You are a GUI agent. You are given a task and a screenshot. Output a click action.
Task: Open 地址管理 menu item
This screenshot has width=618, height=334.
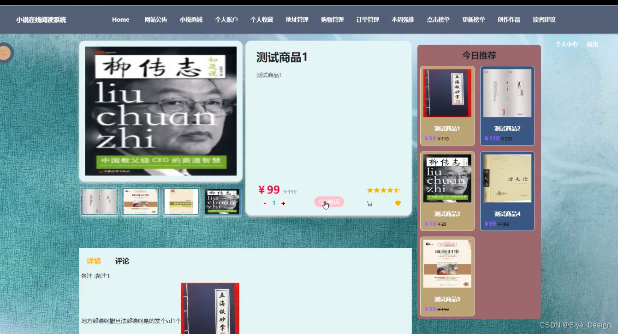pyautogui.click(x=297, y=19)
